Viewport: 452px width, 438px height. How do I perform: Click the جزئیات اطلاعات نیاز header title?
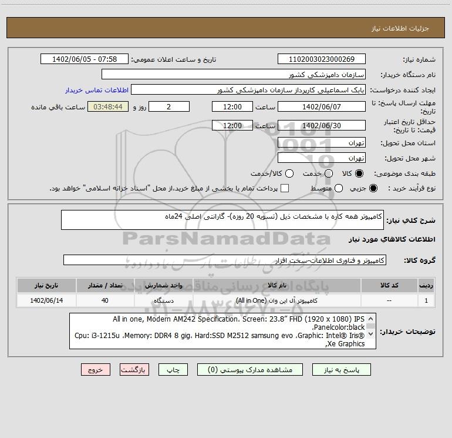pos(400,28)
